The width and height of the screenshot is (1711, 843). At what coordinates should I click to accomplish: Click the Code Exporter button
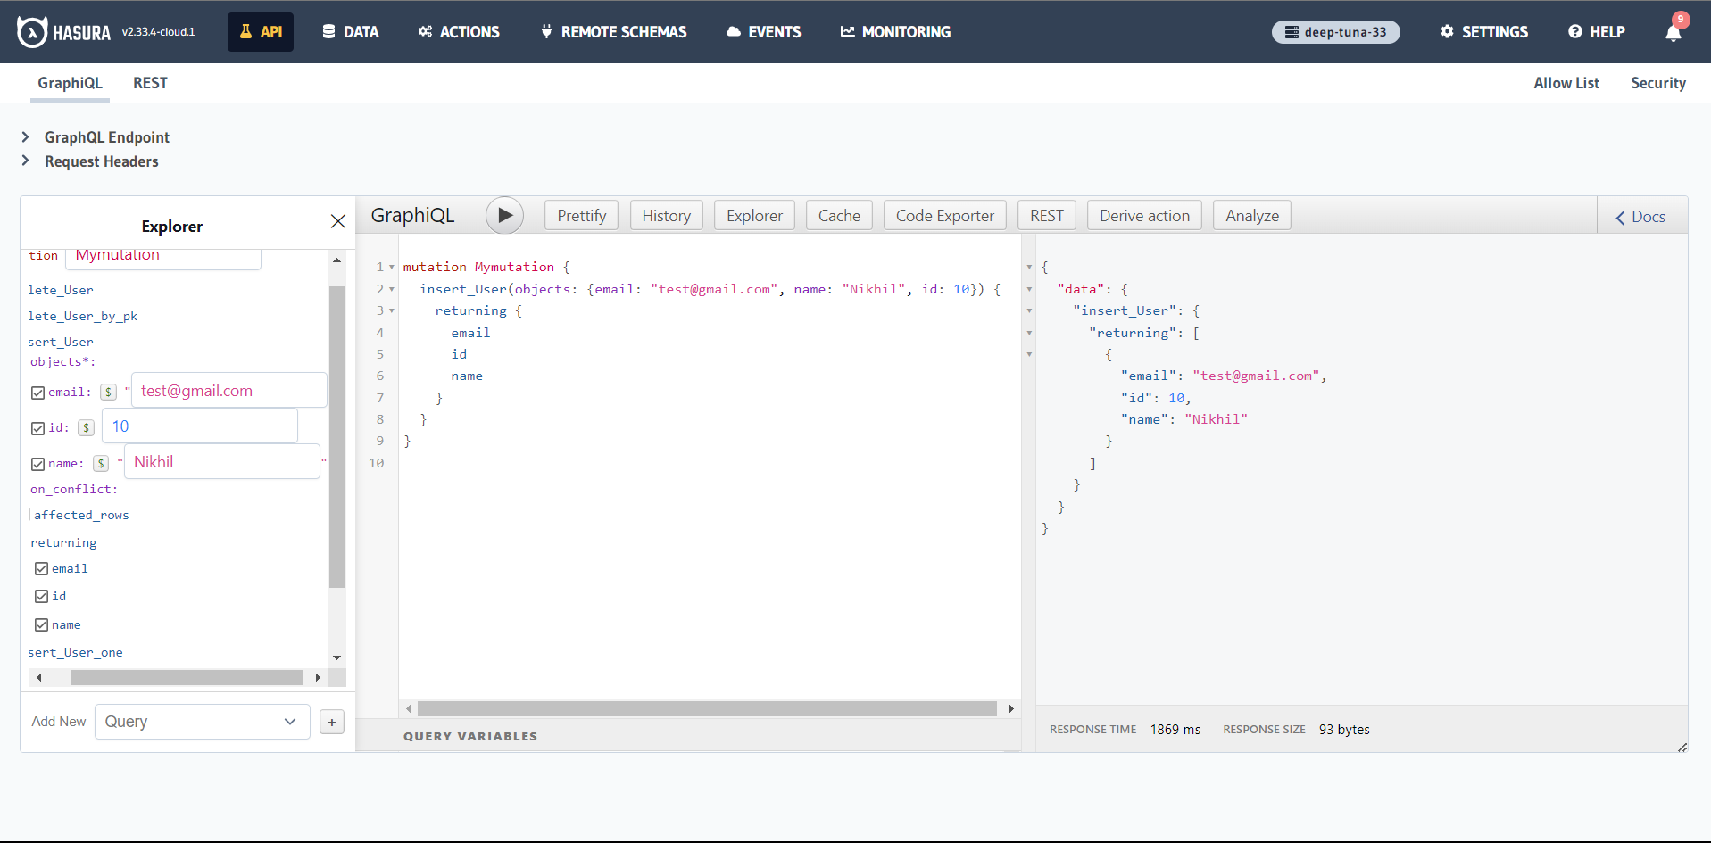click(944, 216)
